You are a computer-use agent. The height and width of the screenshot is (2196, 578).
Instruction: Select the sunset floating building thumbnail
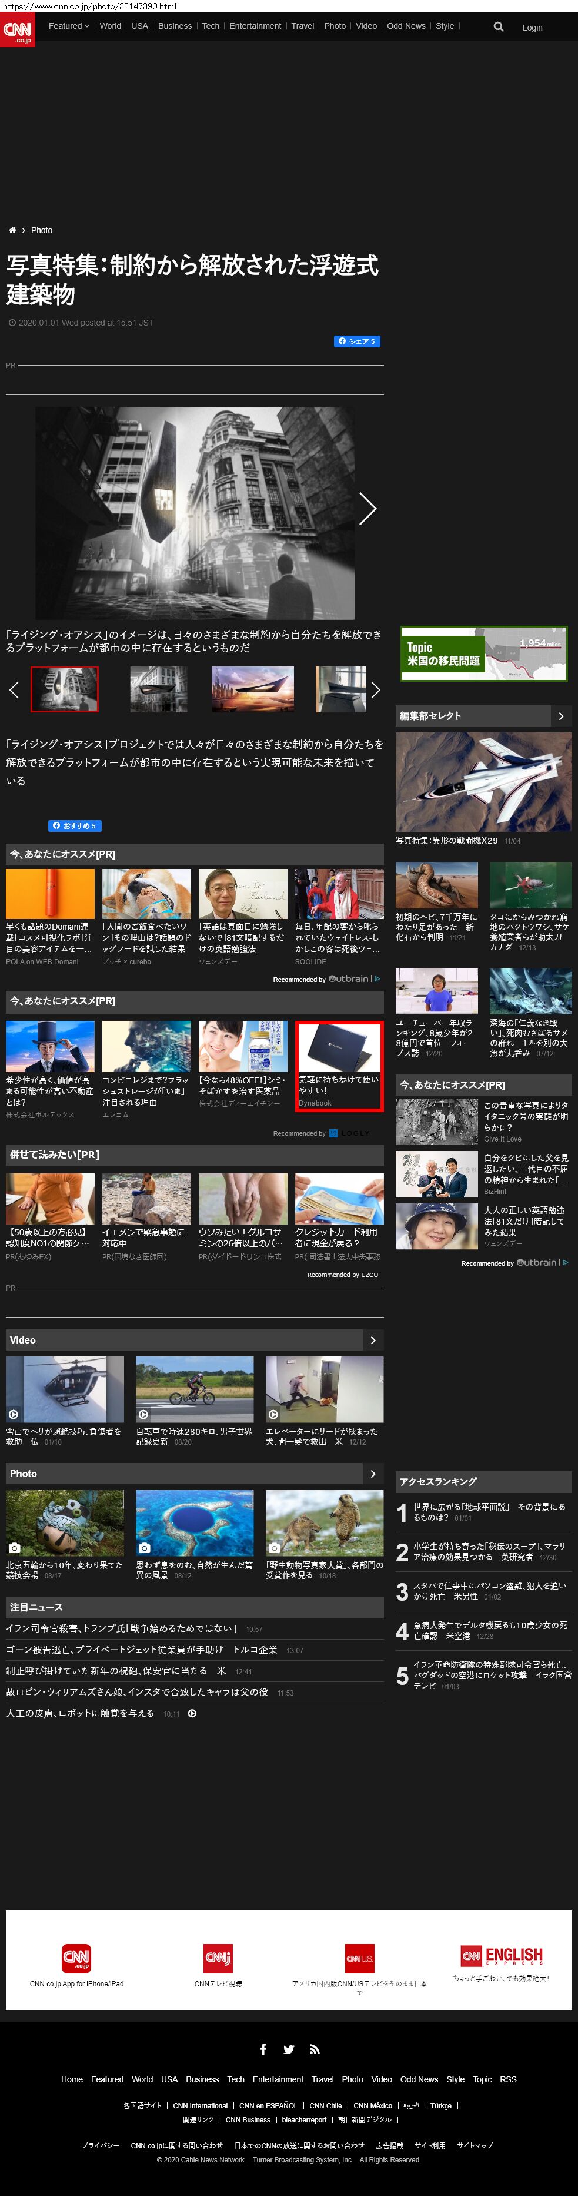pyautogui.click(x=252, y=689)
